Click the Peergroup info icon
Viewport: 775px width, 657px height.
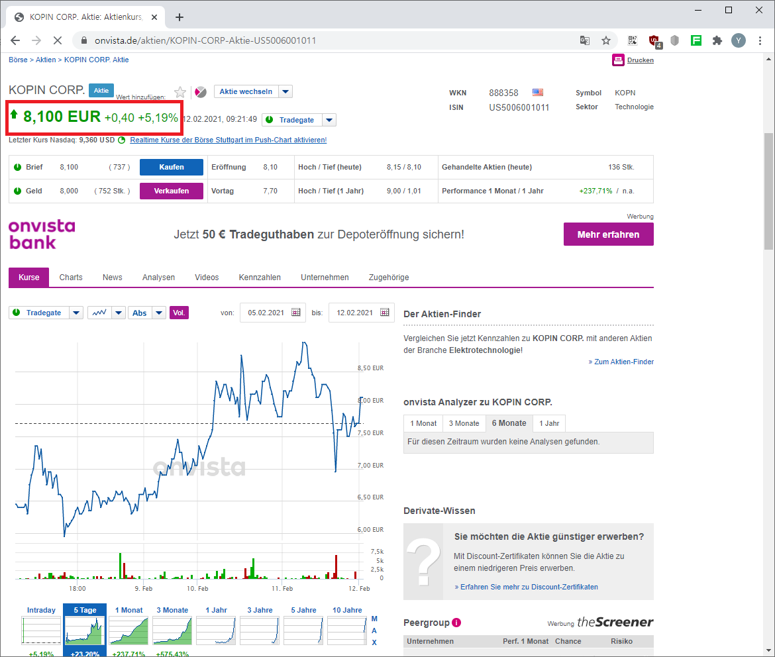456,623
